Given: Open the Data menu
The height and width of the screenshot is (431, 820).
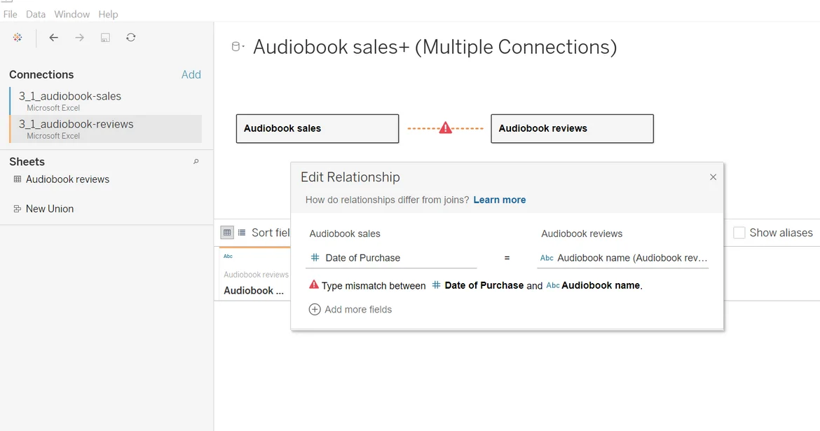Looking at the screenshot, I should [x=36, y=14].
